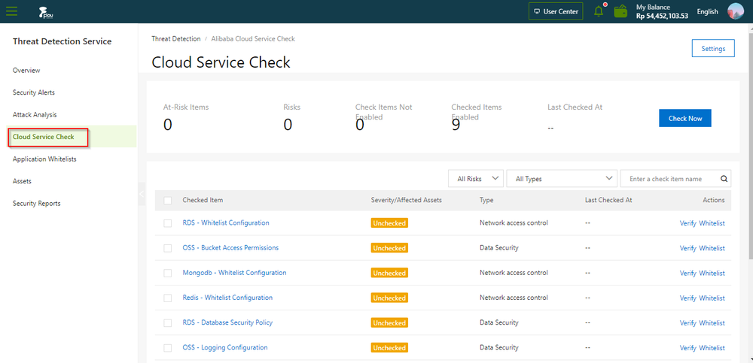Click the Last Checked At column header

608,201
